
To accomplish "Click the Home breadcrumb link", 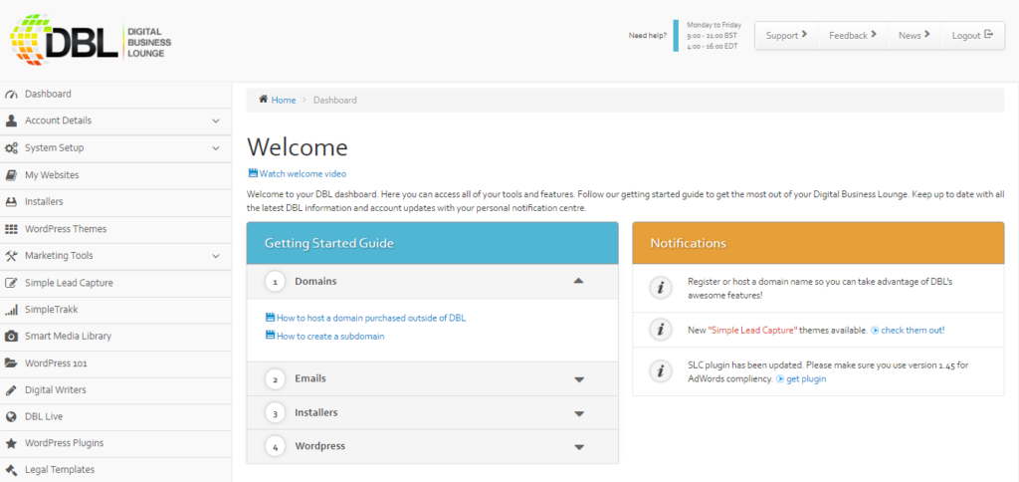I will pos(284,101).
